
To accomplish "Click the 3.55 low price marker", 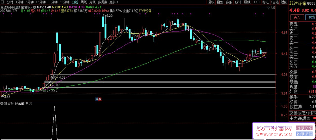I will click(7, 97).
